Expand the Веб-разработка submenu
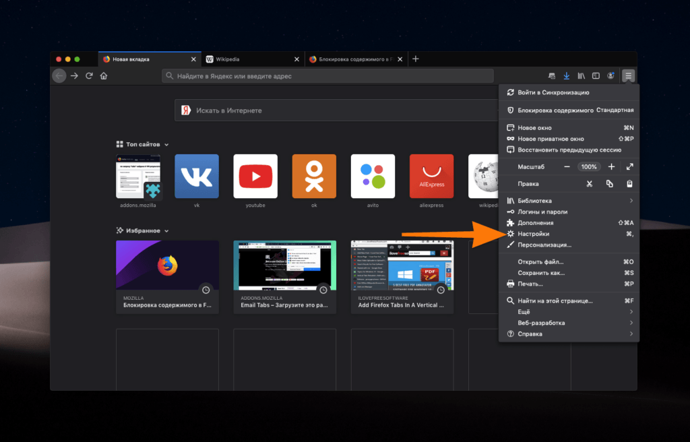Image resolution: width=690 pixels, height=442 pixels. point(569,323)
